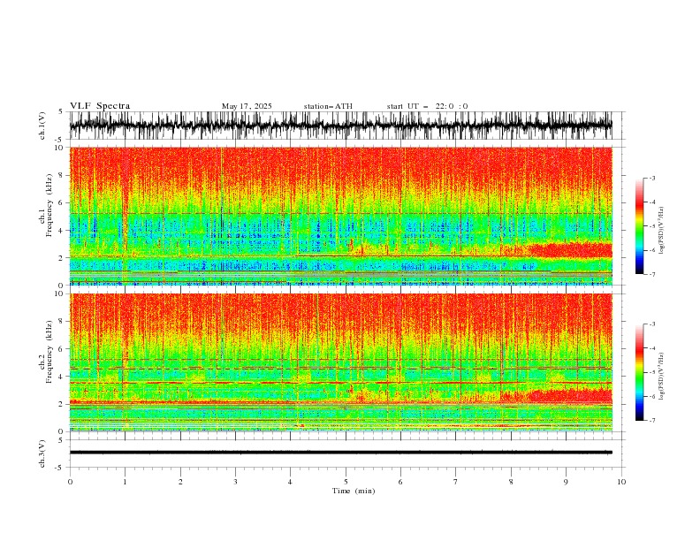700x541 pixels.
Task: Click the 'station=ATH' label
Action: (328, 106)
